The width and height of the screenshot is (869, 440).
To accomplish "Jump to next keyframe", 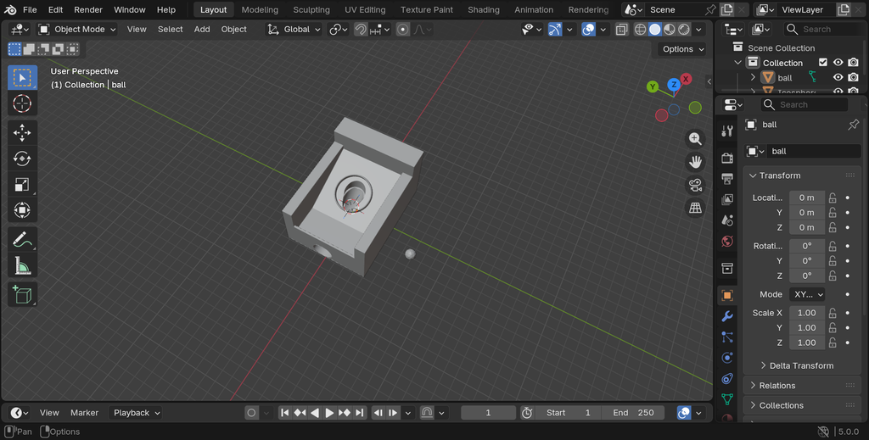I will (x=345, y=413).
